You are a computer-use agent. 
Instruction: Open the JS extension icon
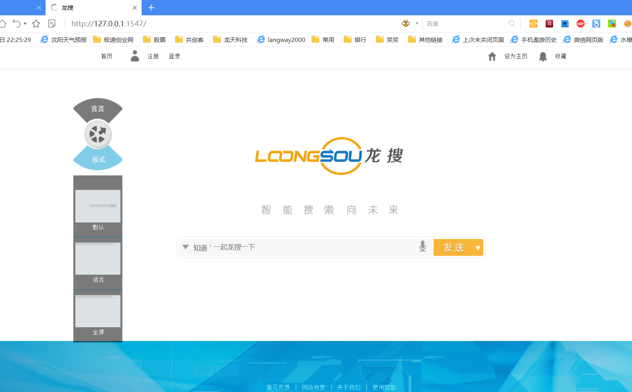[x=549, y=24]
